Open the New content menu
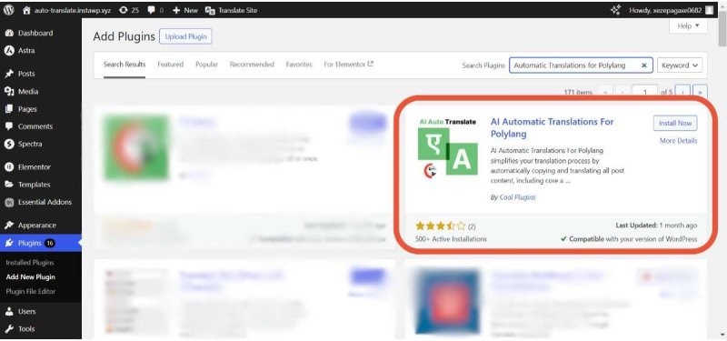The height and width of the screenshot is (341, 727). [x=185, y=10]
